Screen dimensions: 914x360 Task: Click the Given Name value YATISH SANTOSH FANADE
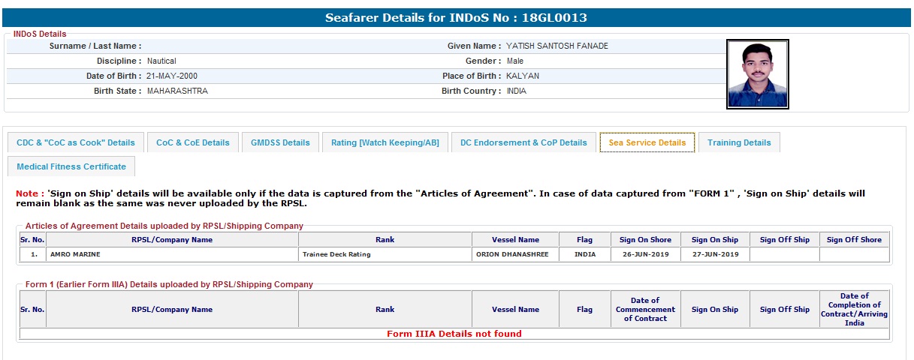coord(557,46)
